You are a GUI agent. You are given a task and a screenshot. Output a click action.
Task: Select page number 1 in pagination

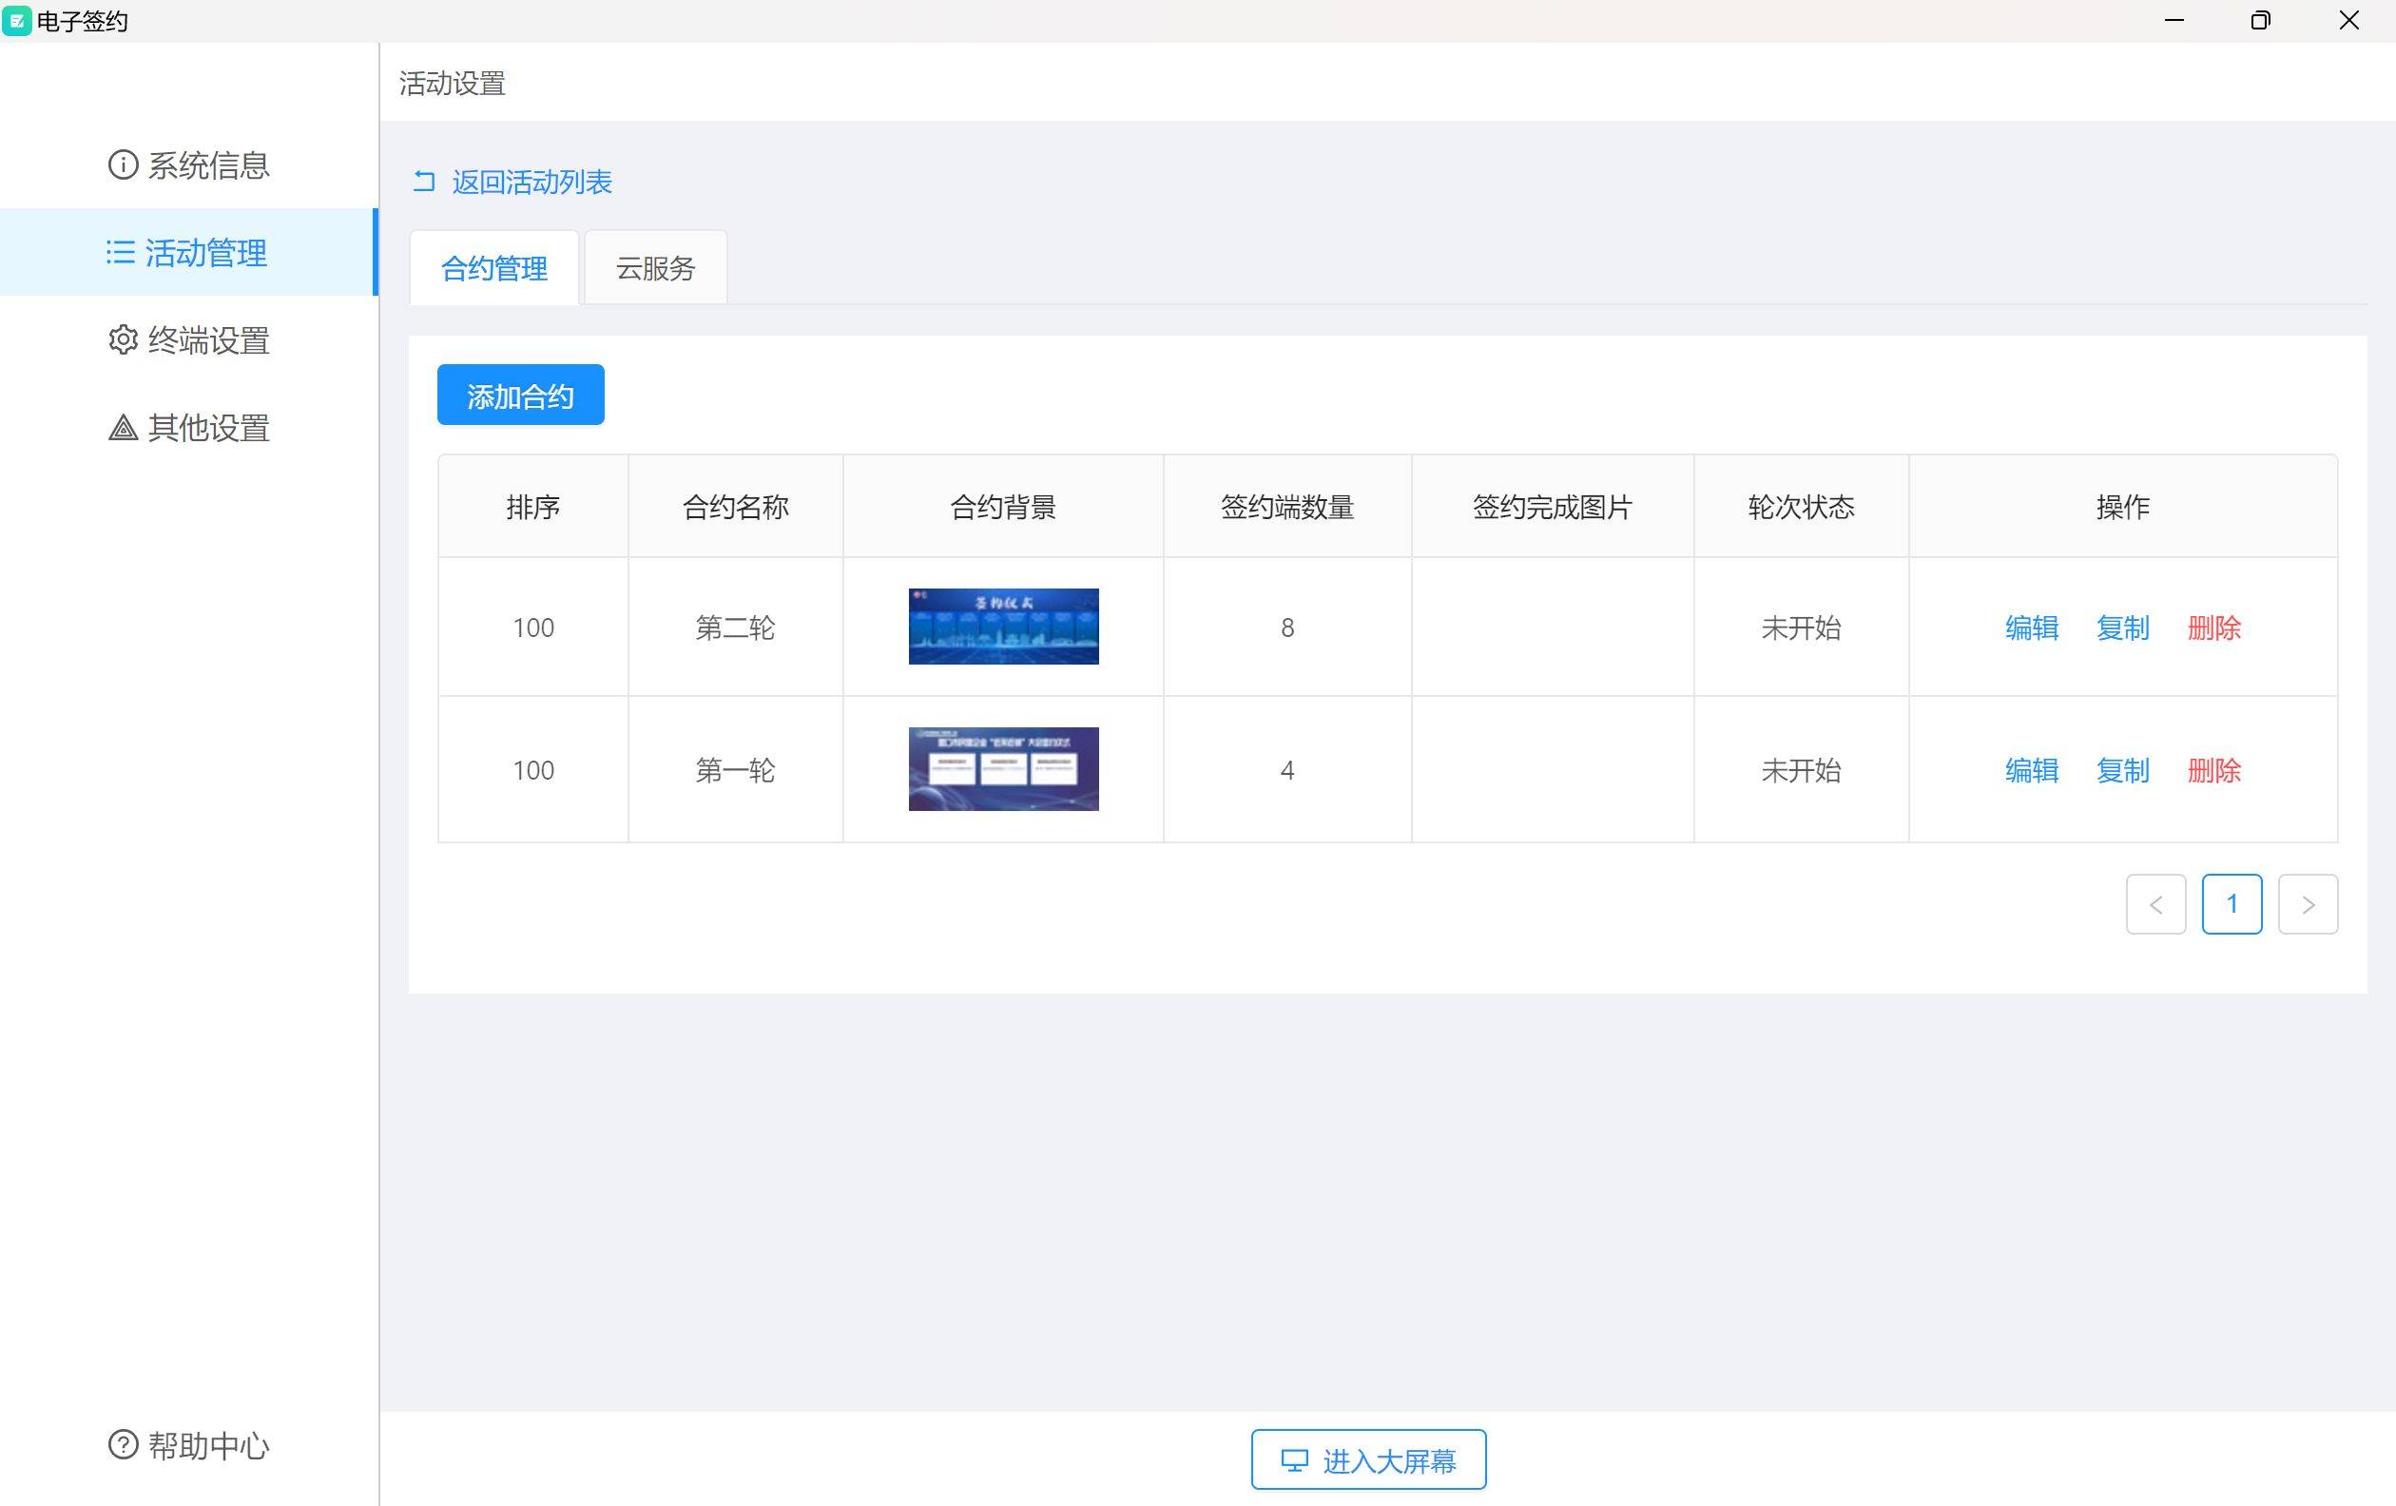pyautogui.click(x=2232, y=904)
